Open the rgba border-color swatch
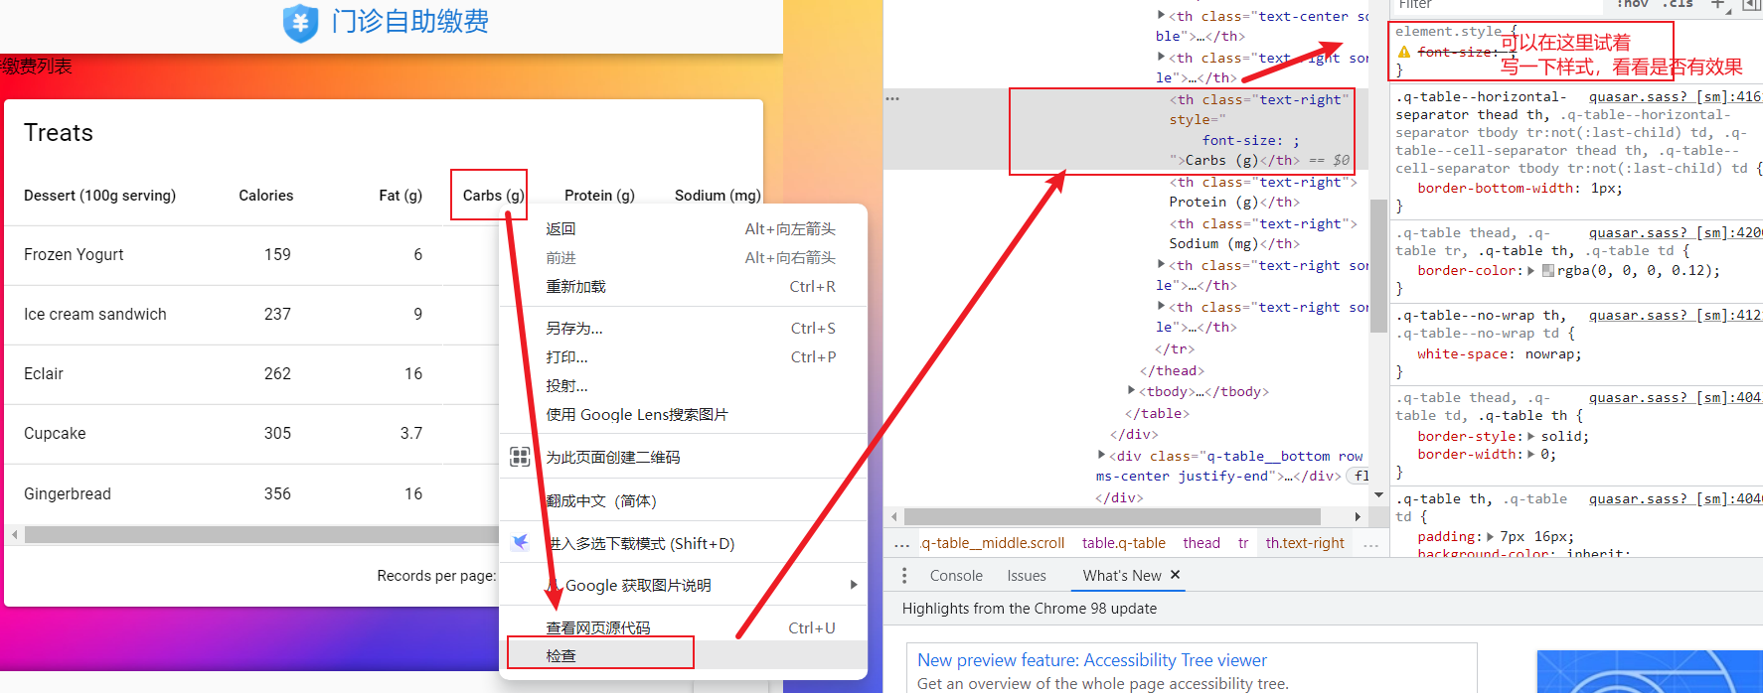Screen dimensions: 1763x693 tap(1547, 270)
